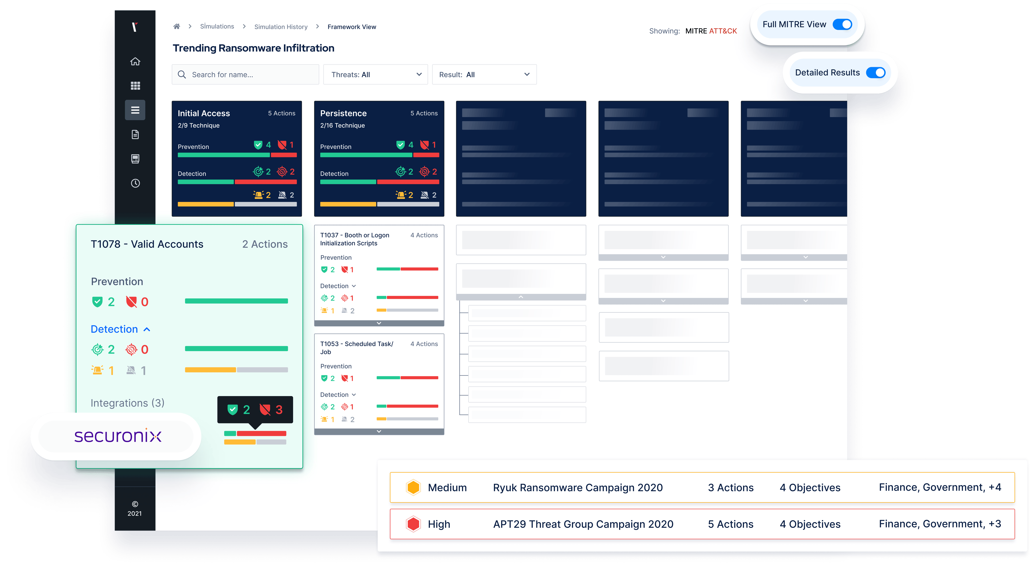Expand Detection in the T1037 technique card

point(354,286)
